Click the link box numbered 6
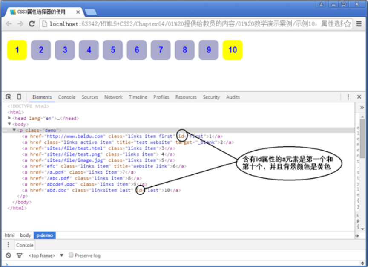Viewport: 368px width, 267px height. click(x=137, y=50)
